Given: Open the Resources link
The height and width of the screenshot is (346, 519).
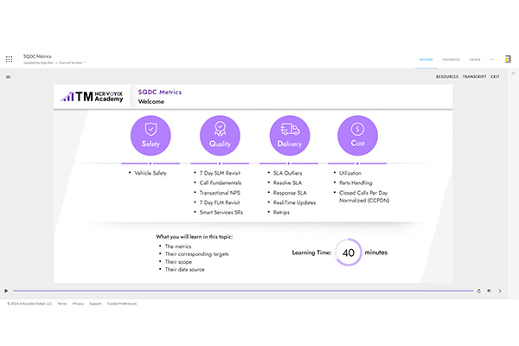Looking at the screenshot, I should (x=446, y=77).
